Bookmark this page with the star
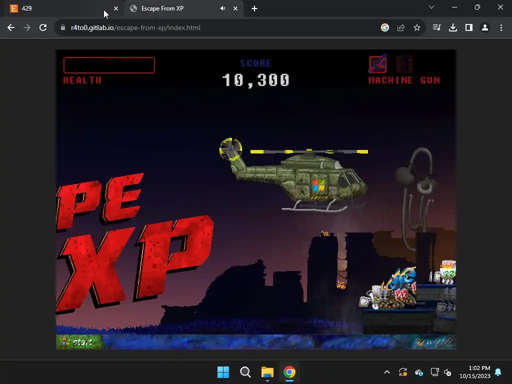Image resolution: width=512 pixels, height=384 pixels. [417, 28]
